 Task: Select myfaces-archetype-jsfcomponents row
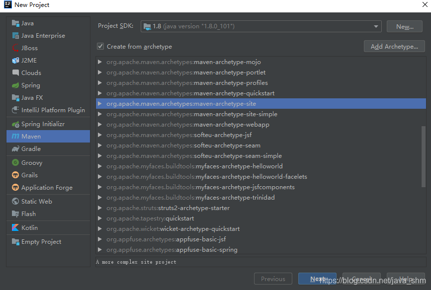(x=261, y=187)
